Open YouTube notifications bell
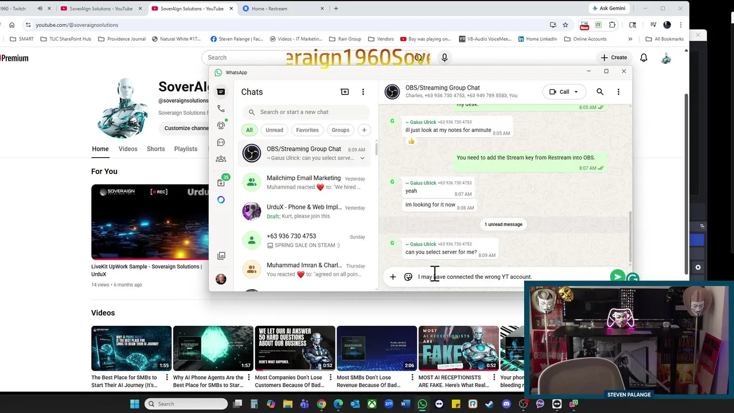The image size is (734, 413). click(x=643, y=57)
